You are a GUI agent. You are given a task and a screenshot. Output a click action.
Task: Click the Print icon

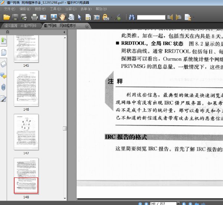click(34, 17)
